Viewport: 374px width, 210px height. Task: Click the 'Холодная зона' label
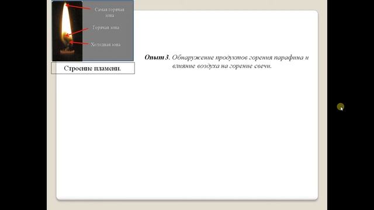point(105,44)
